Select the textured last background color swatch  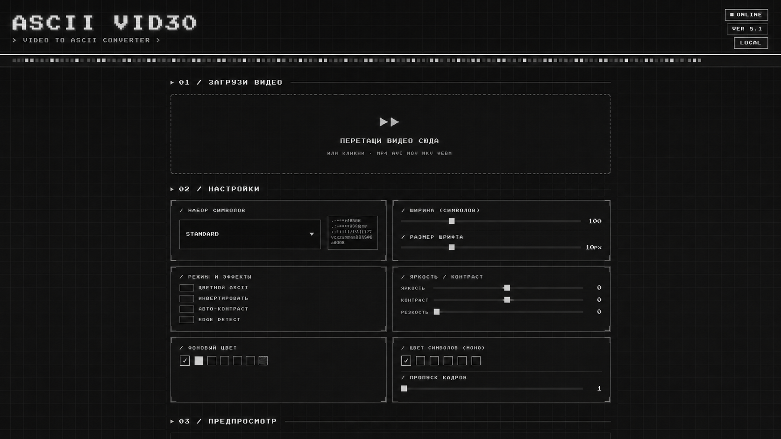[263, 361]
